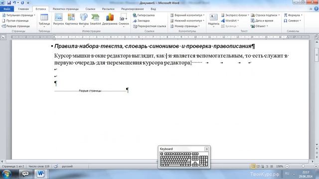
Task: Redo the action in quick access toolbar
Action: pyautogui.click(x=22, y=3)
